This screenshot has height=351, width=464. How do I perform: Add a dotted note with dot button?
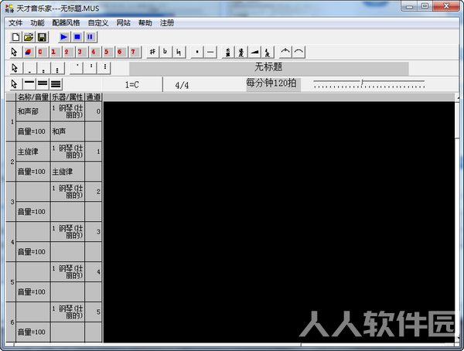pos(197,53)
